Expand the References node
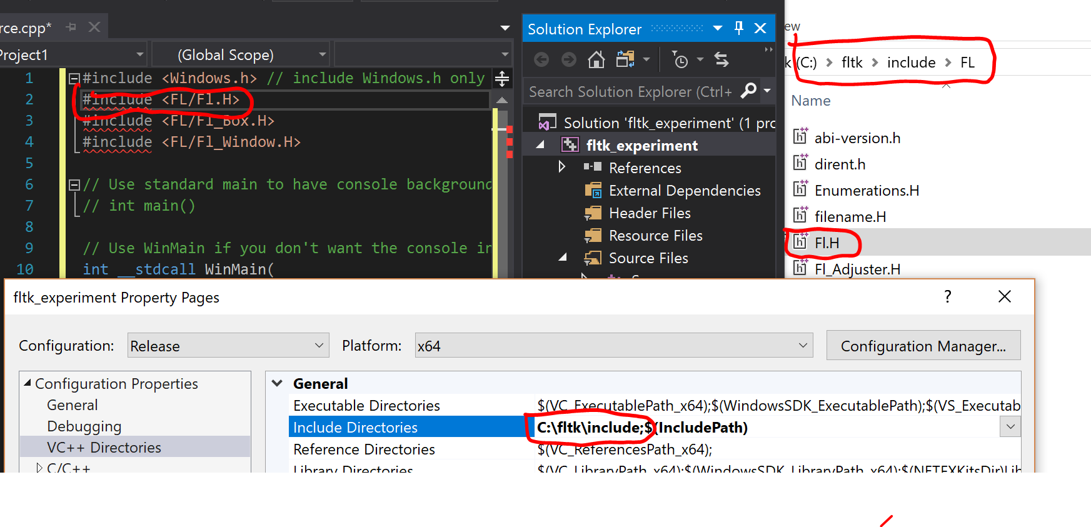This screenshot has width=1091, height=527. 561,167
